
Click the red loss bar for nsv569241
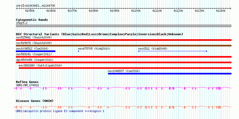(x=124, y=57)
